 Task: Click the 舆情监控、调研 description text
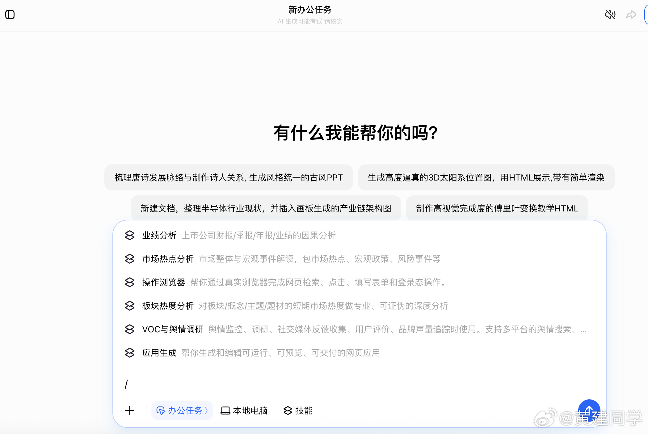tap(398, 329)
